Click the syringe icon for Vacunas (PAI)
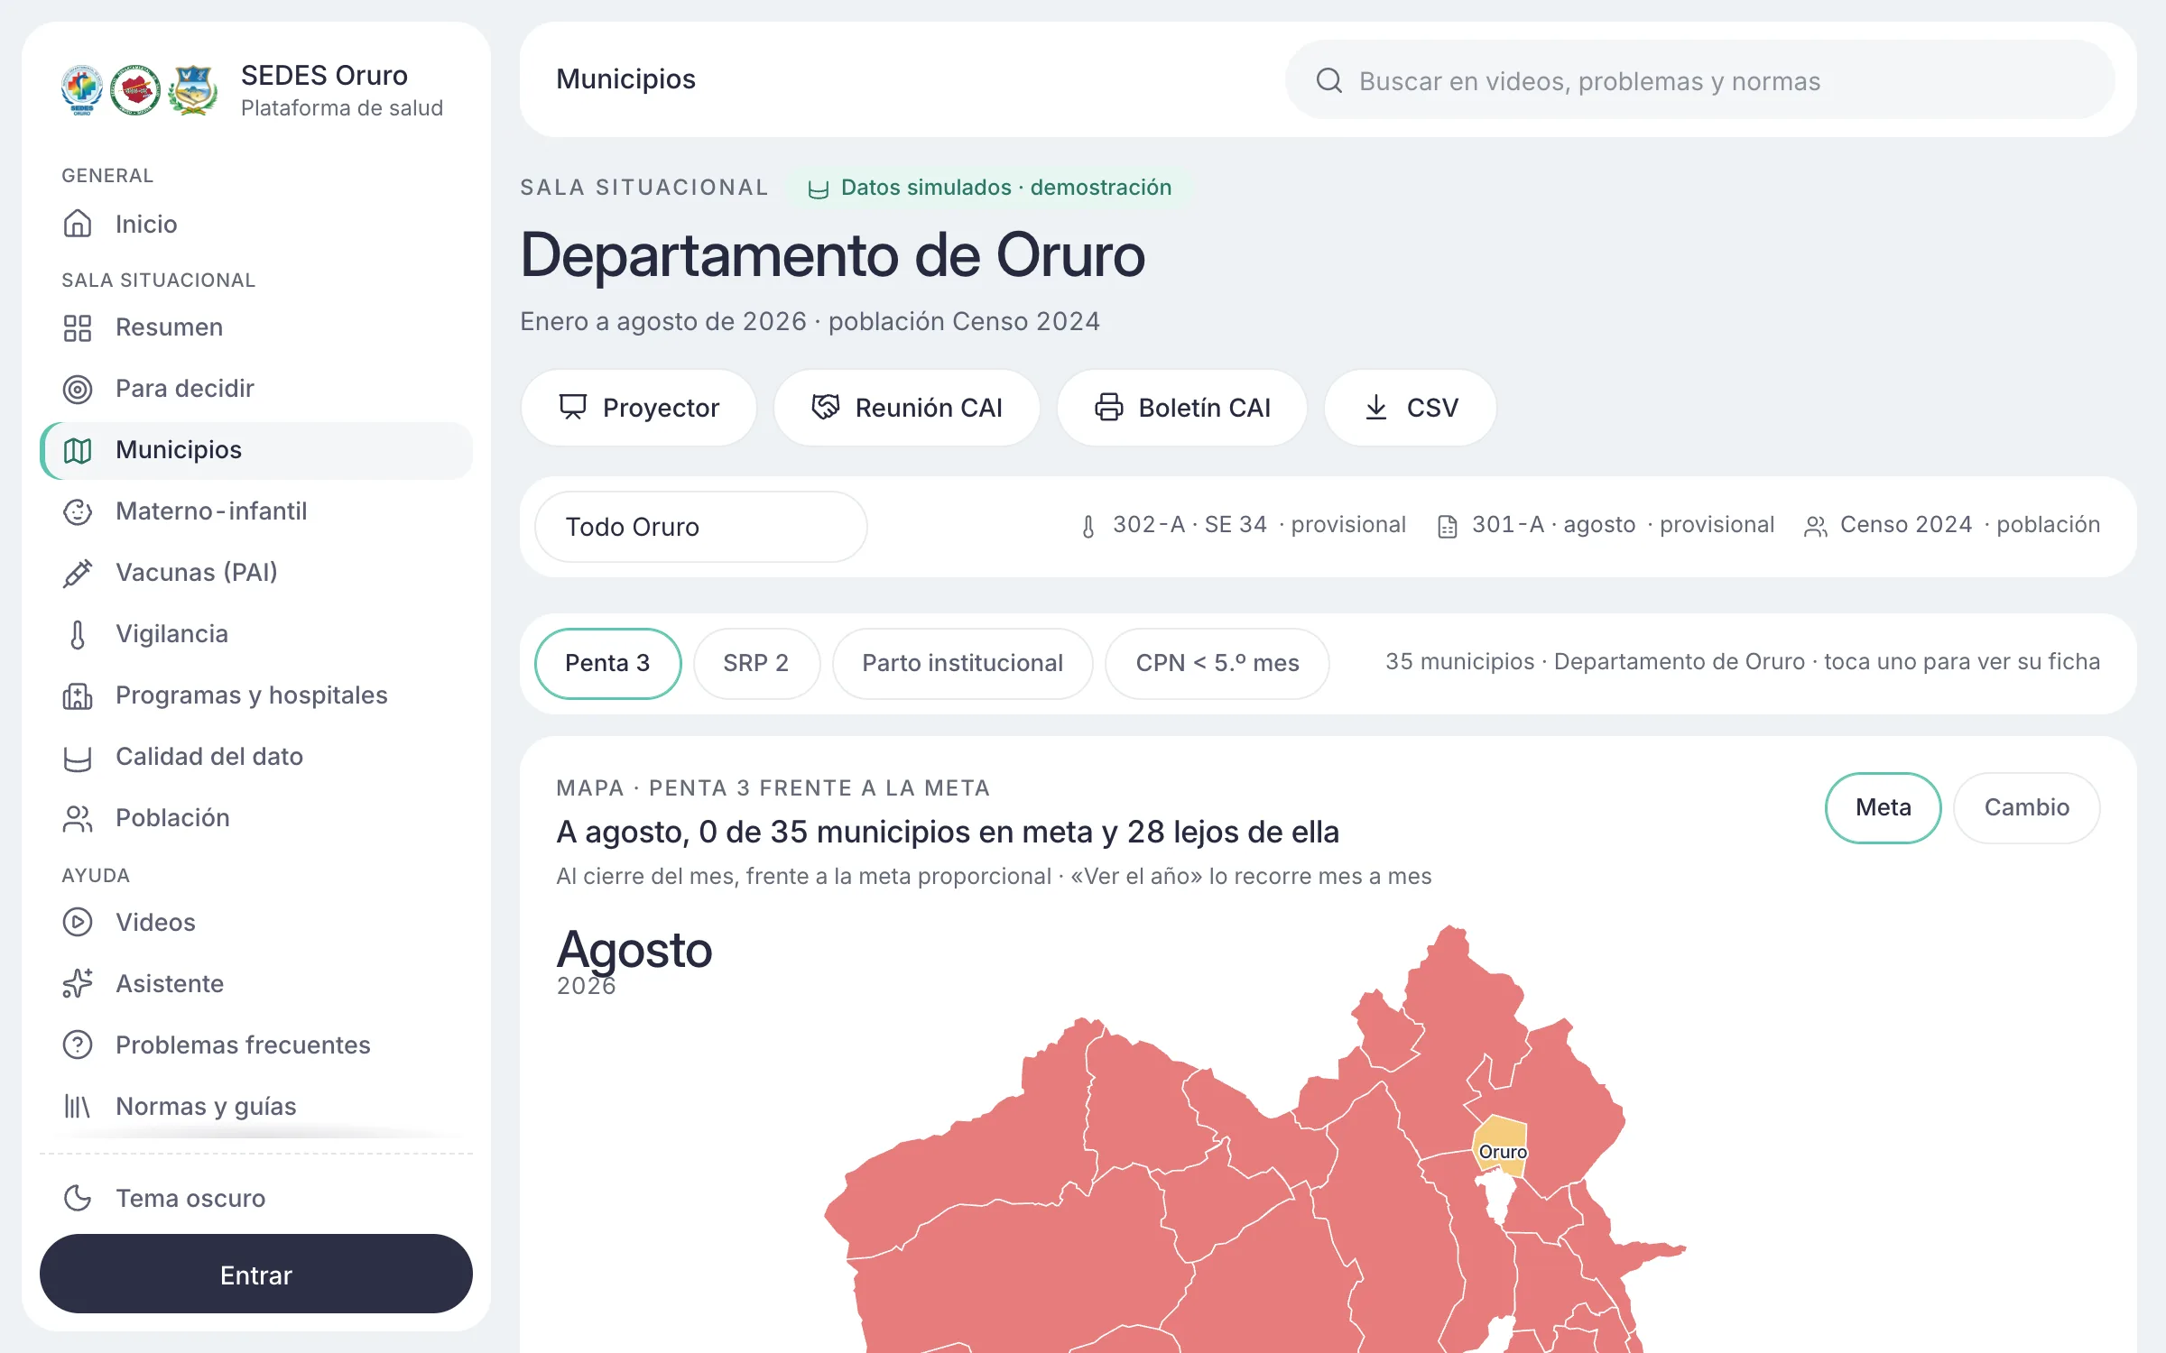 tap(78, 573)
